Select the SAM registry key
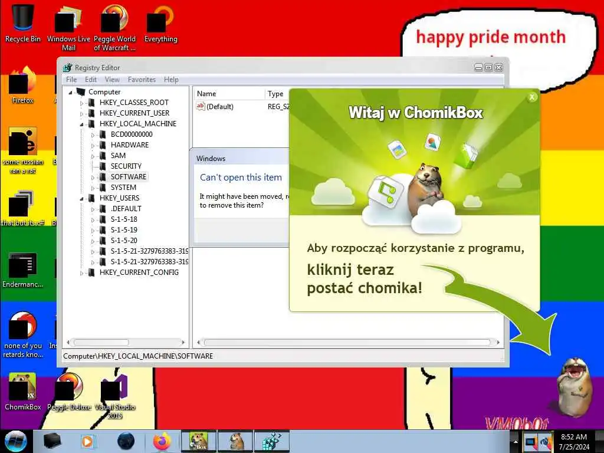The width and height of the screenshot is (604, 453). pos(118,156)
